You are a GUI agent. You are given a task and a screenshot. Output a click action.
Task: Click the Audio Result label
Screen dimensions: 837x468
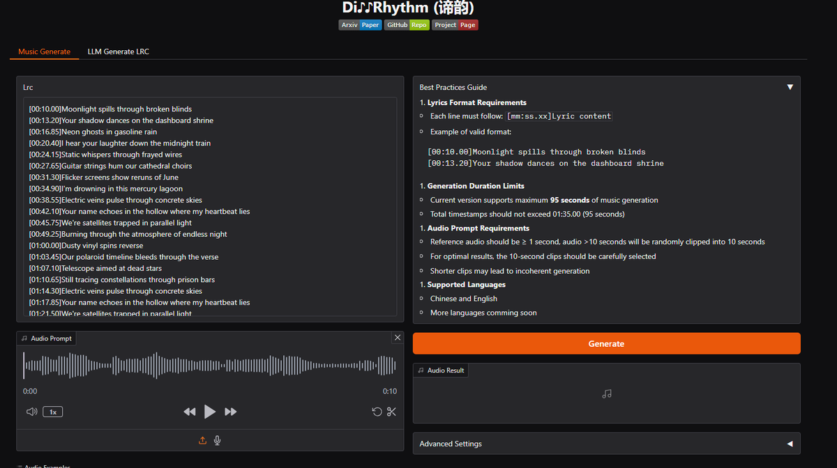click(441, 370)
